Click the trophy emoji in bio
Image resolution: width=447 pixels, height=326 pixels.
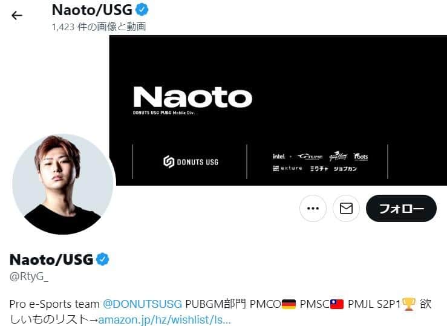409,304
